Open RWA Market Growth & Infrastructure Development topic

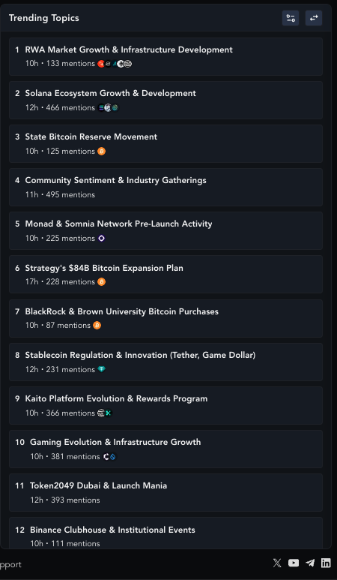(166, 56)
